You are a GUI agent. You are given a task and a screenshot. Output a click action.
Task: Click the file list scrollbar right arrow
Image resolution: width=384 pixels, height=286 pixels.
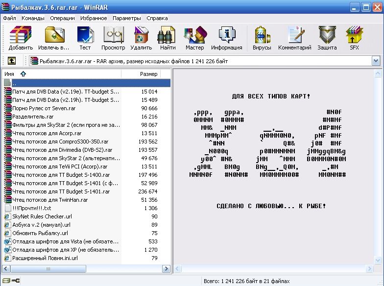click(167, 268)
